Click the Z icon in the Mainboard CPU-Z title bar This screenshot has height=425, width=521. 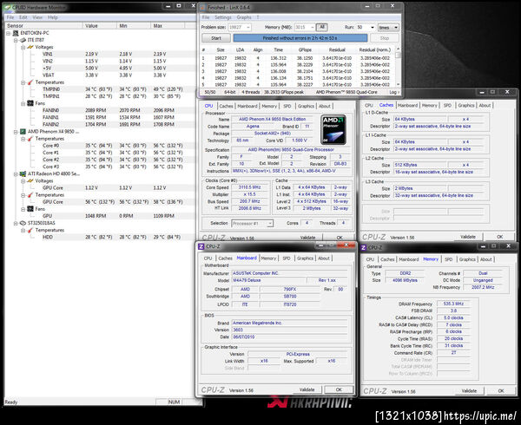tap(201, 246)
